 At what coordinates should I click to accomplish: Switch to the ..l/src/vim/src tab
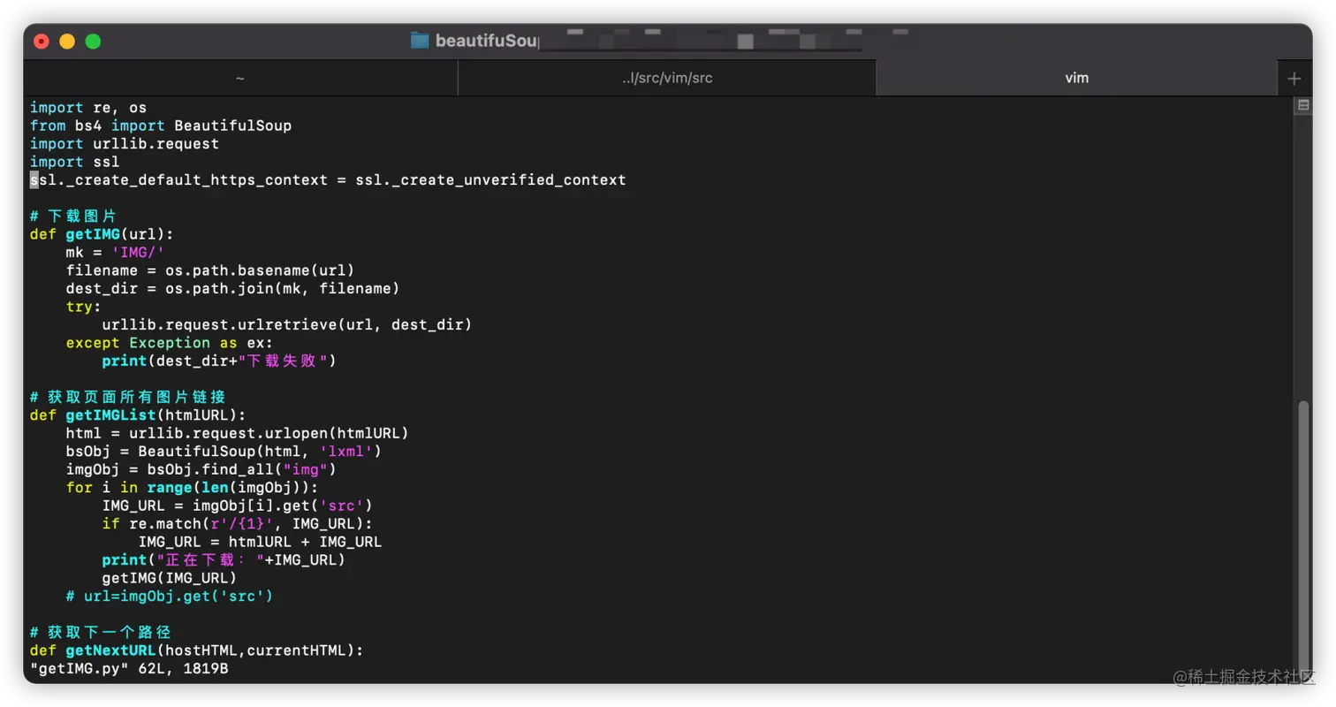(x=667, y=78)
